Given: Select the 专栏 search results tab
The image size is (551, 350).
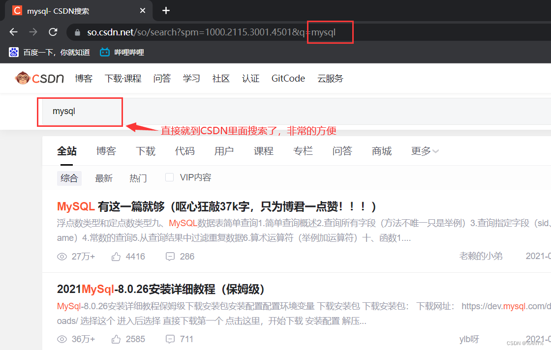Looking at the screenshot, I should (303, 151).
